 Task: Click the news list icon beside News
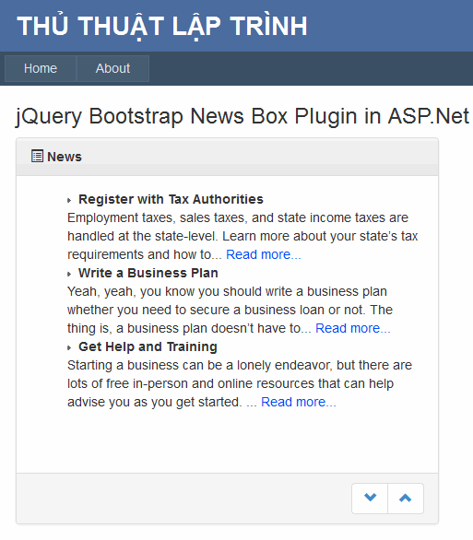tap(37, 156)
